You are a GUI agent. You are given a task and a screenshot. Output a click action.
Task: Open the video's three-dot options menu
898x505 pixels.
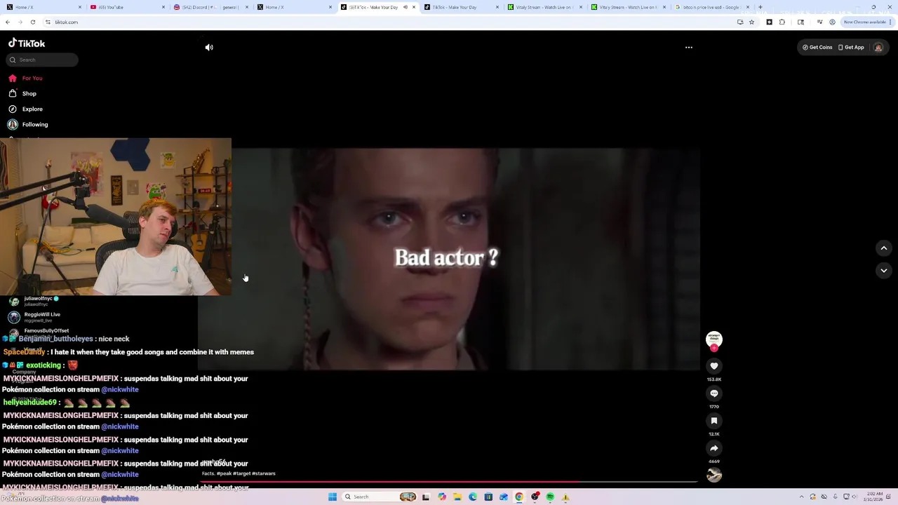pos(689,48)
